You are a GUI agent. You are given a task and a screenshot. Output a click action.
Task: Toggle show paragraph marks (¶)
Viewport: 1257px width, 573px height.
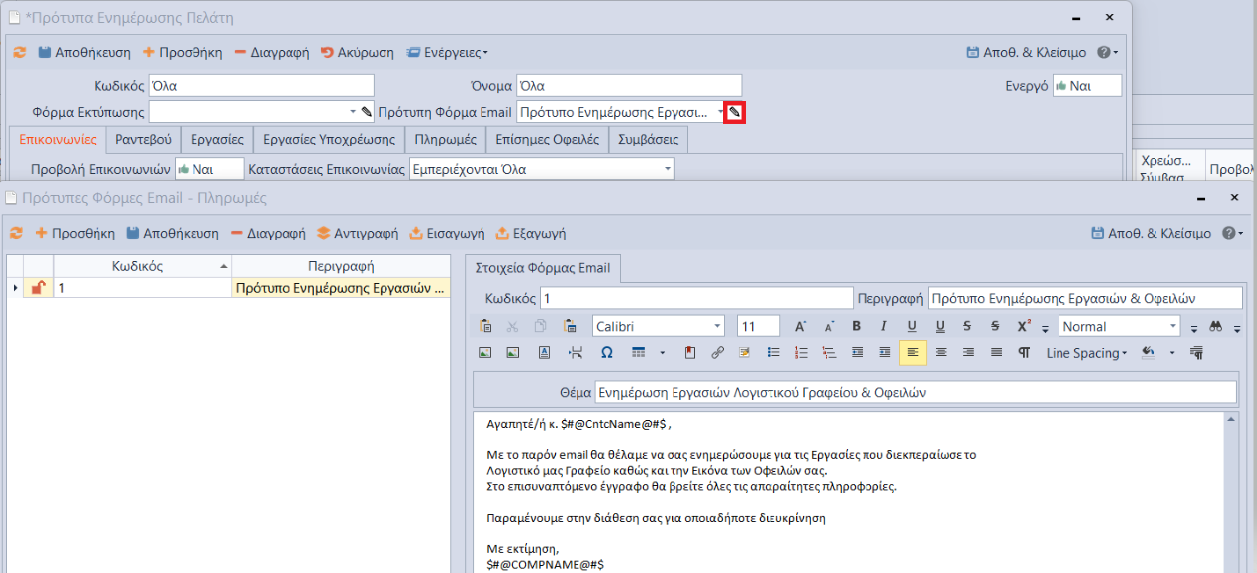pyautogui.click(x=1024, y=352)
